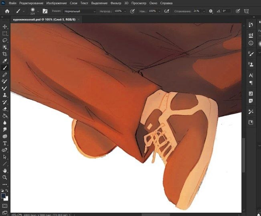Select the Eraser tool

(5, 109)
